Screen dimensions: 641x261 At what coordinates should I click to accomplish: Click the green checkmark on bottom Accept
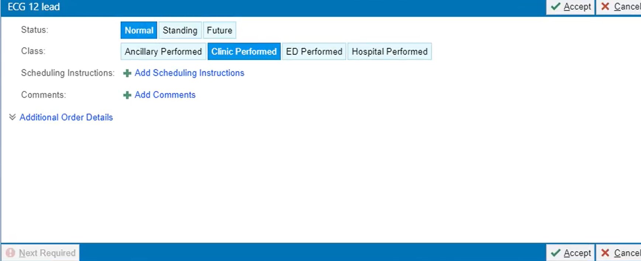pyautogui.click(x=555, y=253)
